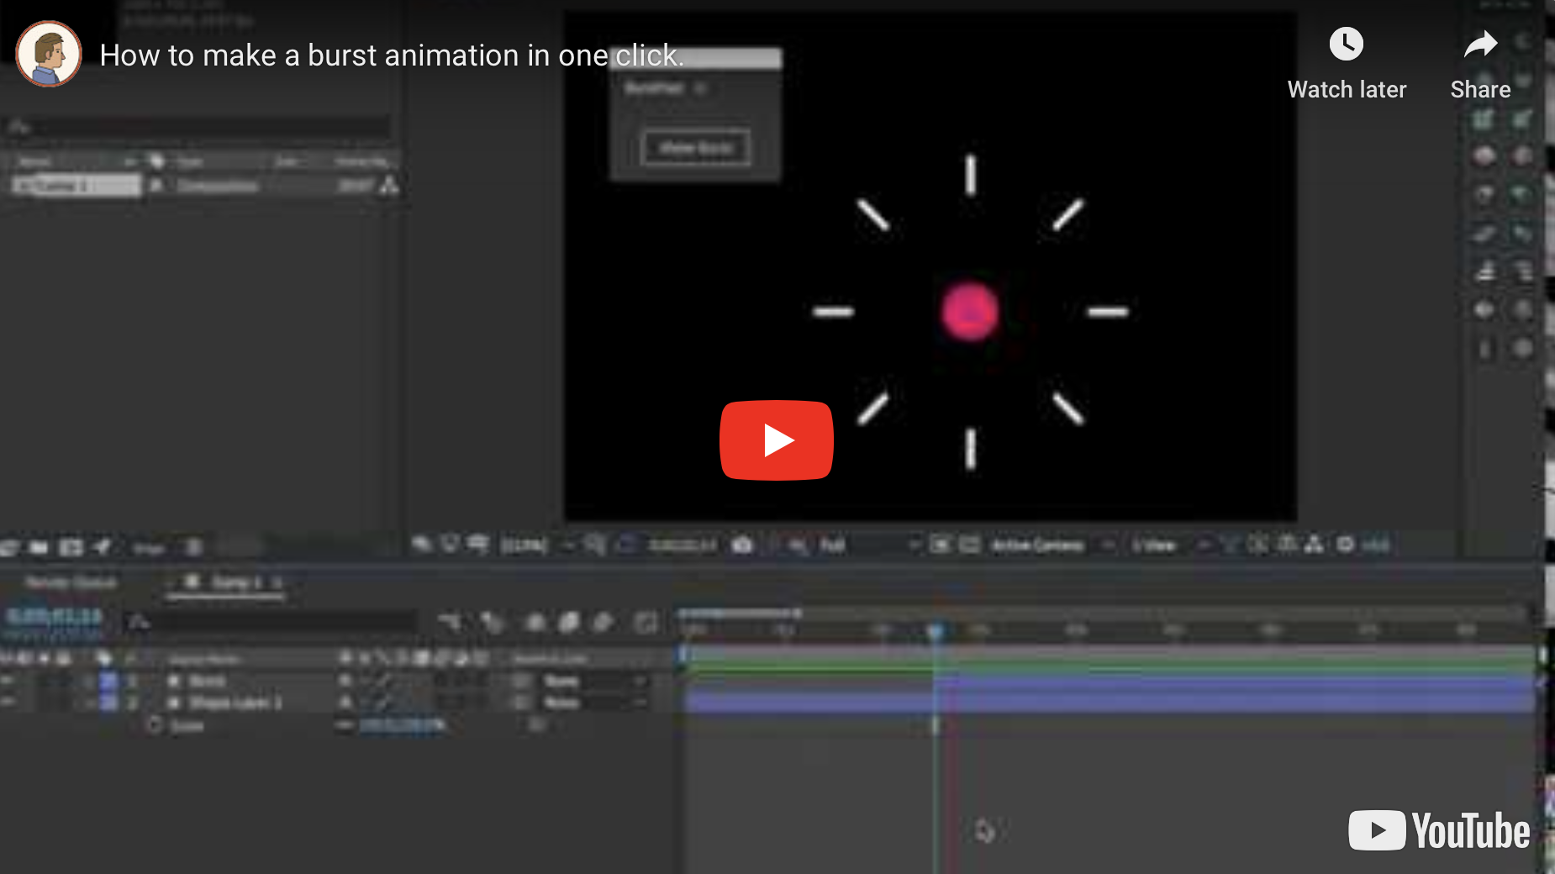Image resolution: width=1555 pixels, height=874 pixels.
Task: Switch to the Comp 1 timeline tab
Action: (x=227, y=582)
